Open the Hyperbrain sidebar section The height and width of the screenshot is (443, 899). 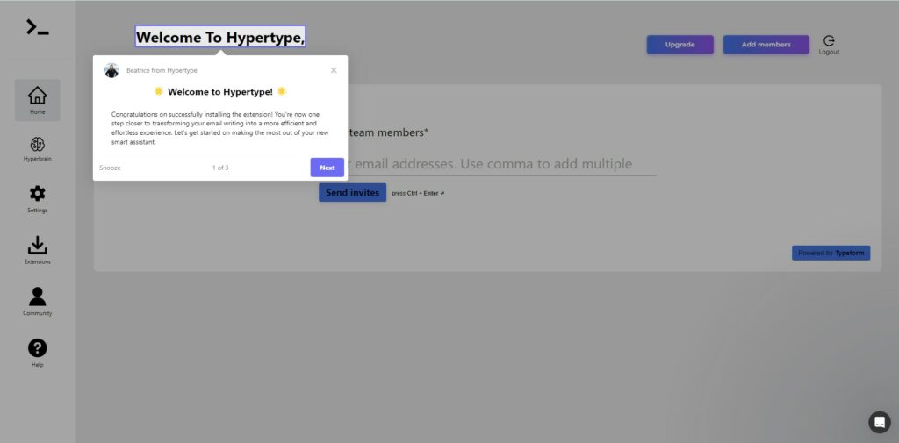37,149
